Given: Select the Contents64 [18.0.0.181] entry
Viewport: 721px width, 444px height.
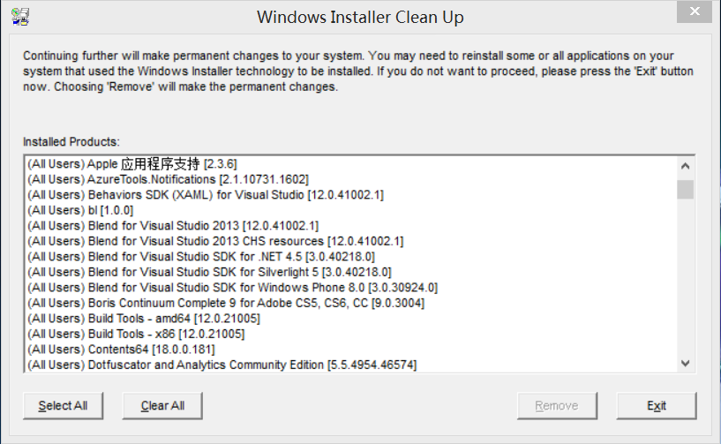Looking at the screenshot, I should pyautogui.click(x=121, y=350).
